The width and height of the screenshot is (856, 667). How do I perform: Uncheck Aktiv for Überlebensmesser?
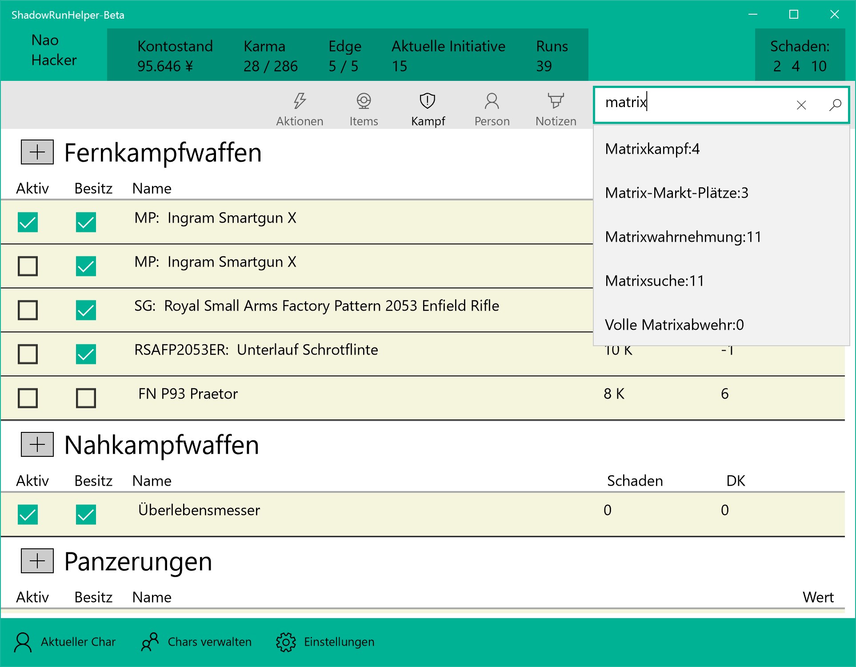click(28, 515)
